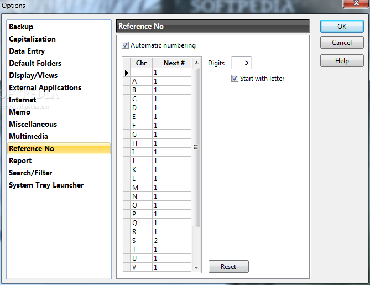Select the Chr cell containing O
Screen dimensions: 370x285
[141, 205]
